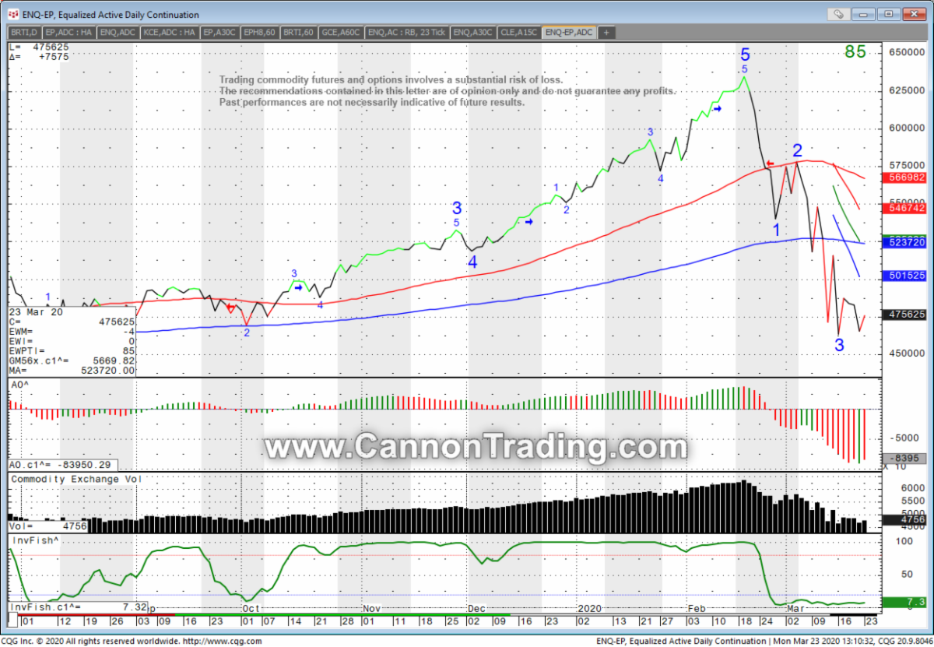Click the link/chain icon in title bar
The height and width of the screenshot is (647, 934).
[x=838, y=14]
